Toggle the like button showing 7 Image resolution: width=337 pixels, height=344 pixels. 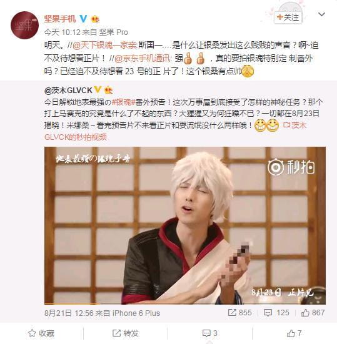pos(294,333)
